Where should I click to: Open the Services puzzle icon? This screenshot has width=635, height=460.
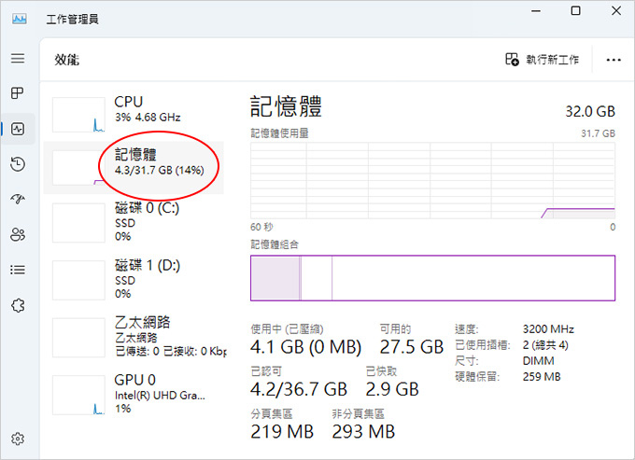tap(18, 305)
